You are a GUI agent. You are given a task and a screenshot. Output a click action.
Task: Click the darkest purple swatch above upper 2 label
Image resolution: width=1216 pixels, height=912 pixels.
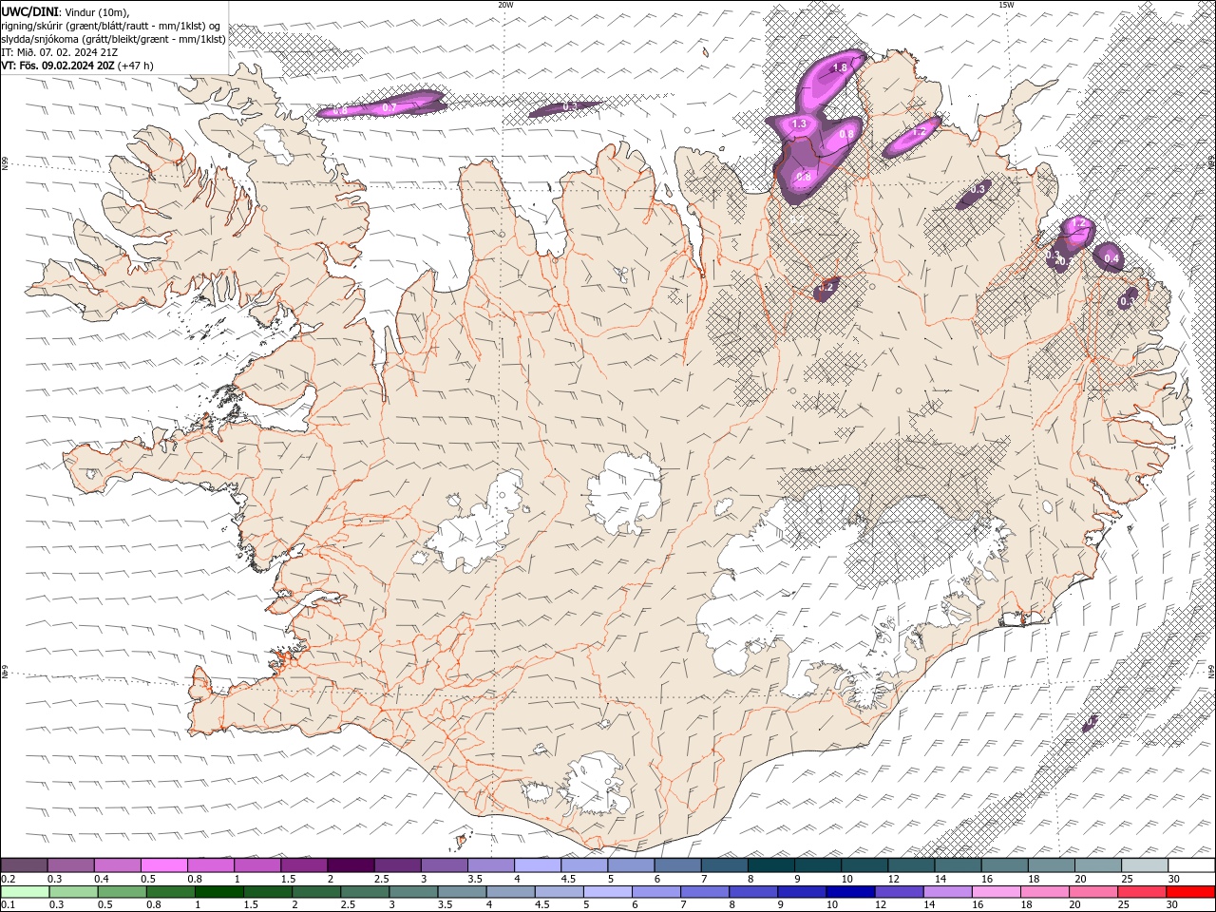click(x=351, y=865)
